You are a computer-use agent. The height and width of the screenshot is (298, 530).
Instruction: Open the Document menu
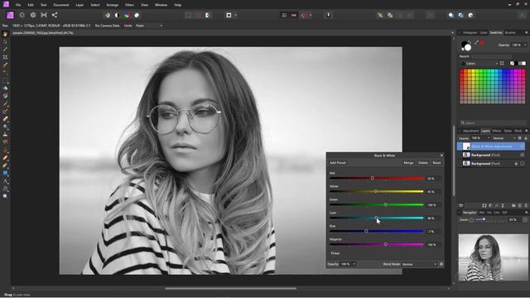(x=61, y=5)
